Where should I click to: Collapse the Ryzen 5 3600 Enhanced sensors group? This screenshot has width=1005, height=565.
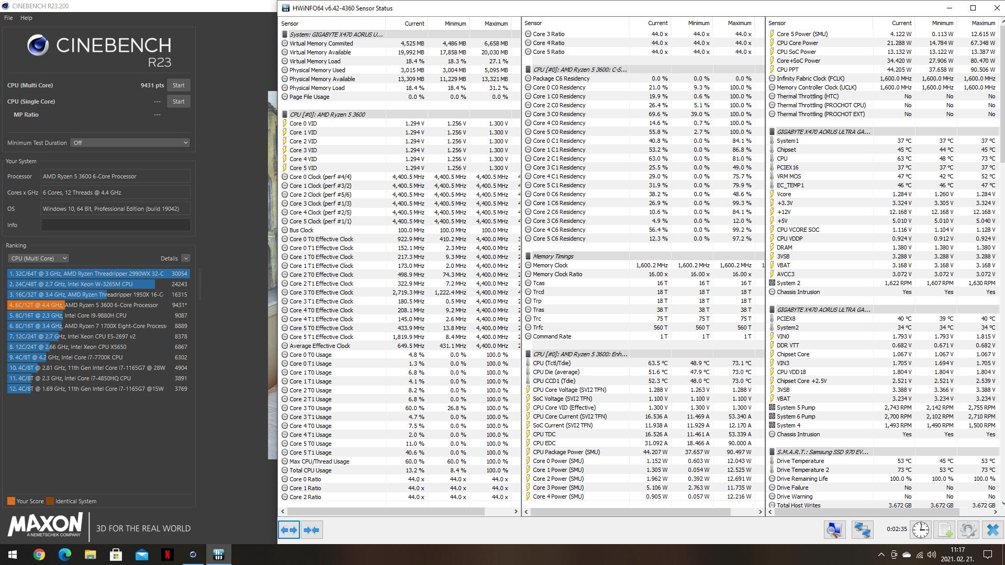[x=528, y=354]
